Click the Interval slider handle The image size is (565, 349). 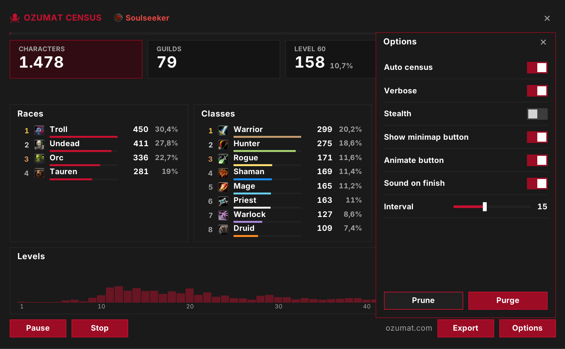484,207
